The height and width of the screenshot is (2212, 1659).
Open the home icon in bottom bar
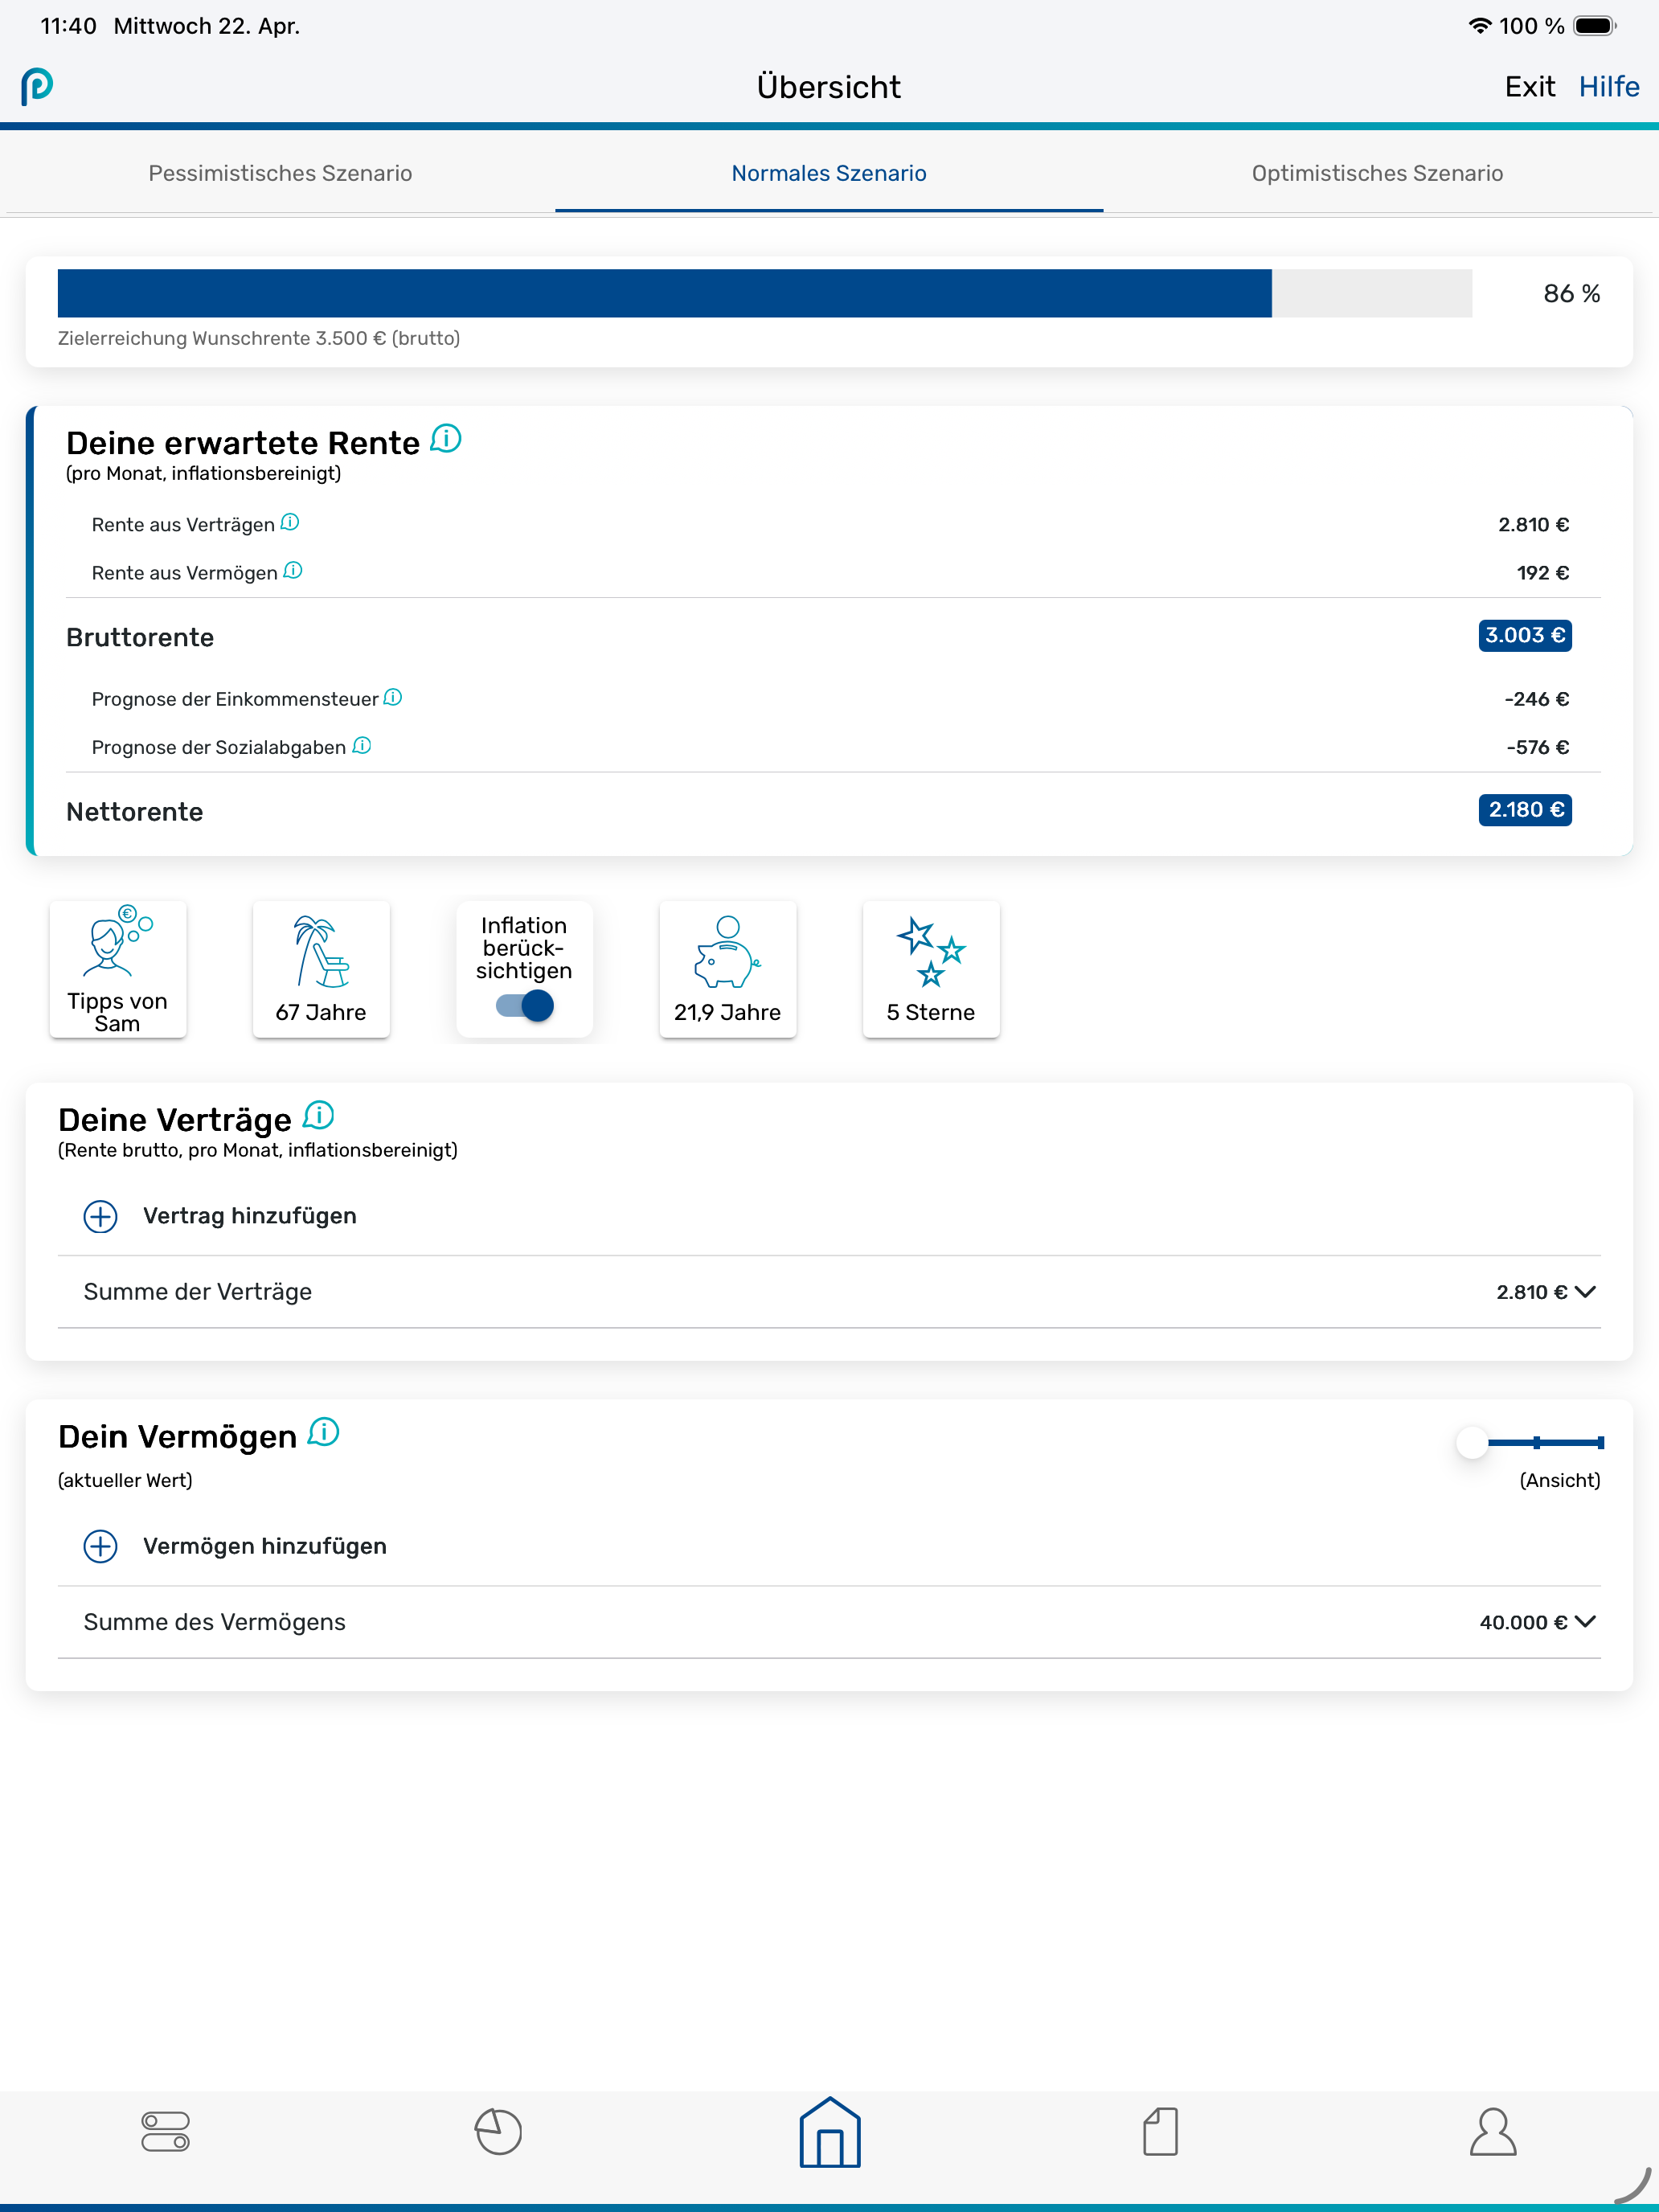pos(829,2132)
